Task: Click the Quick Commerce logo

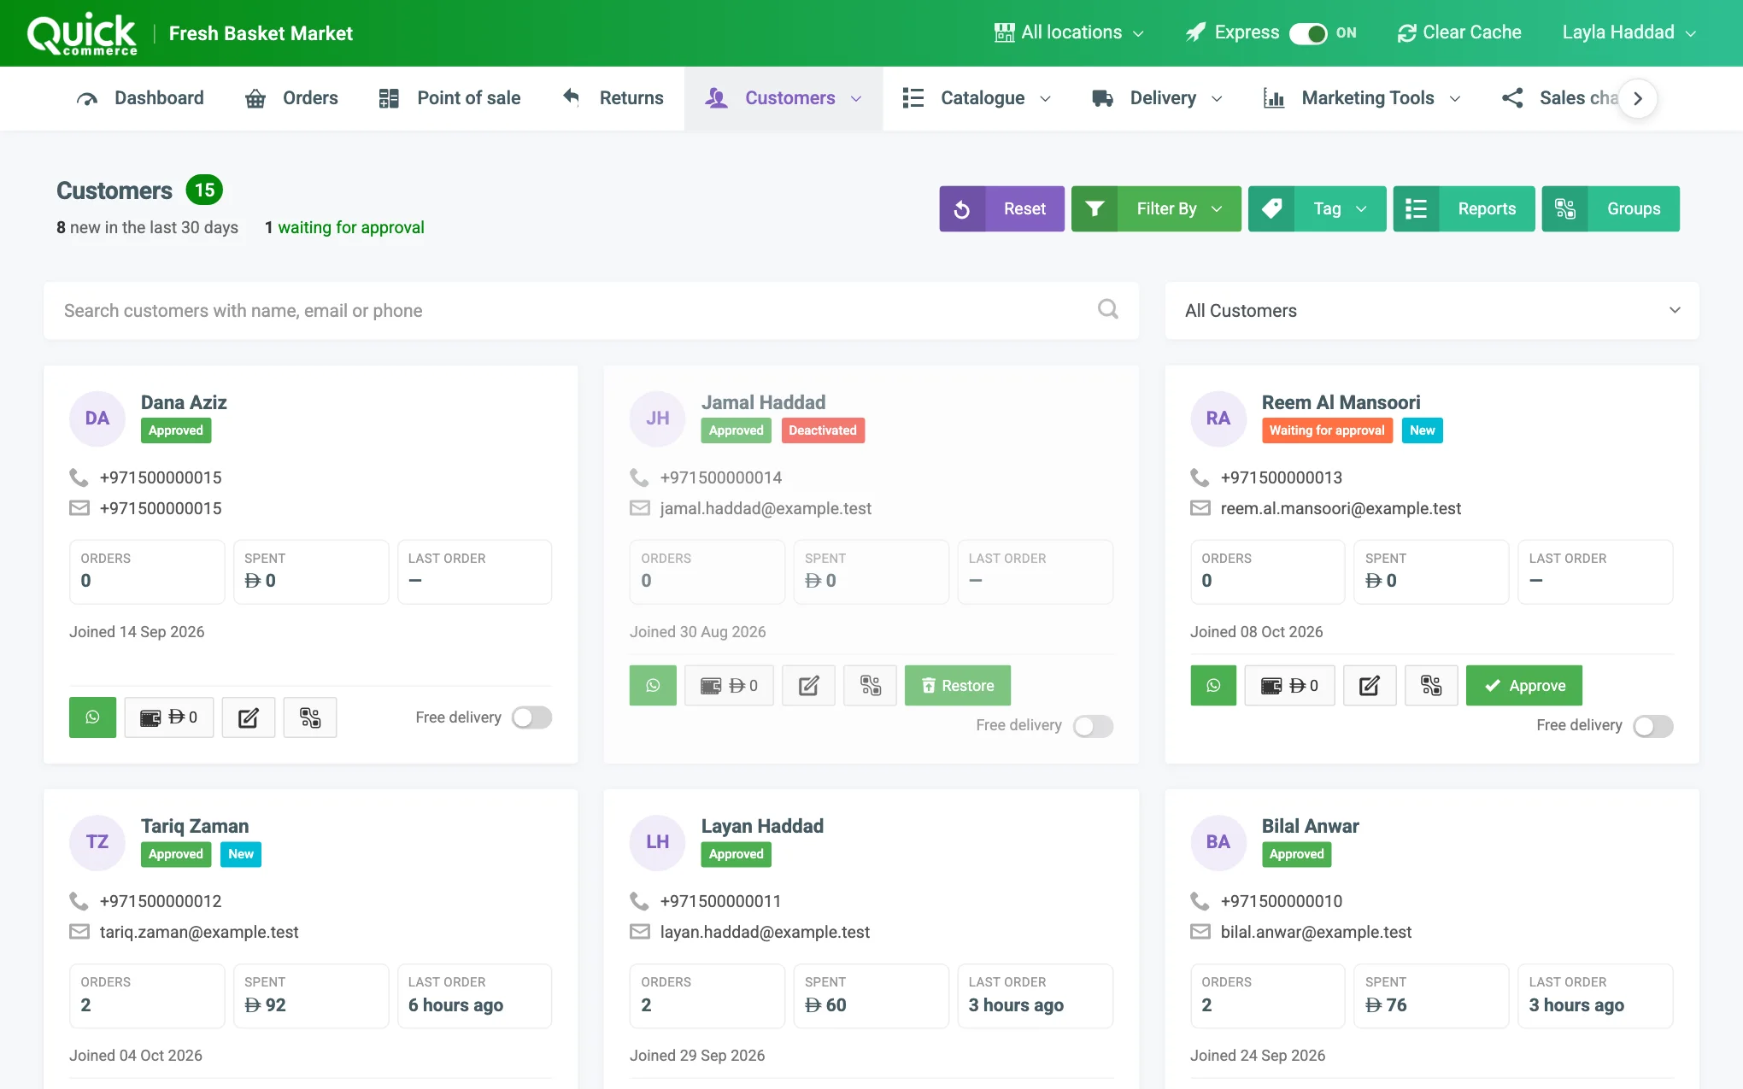Action: pyautogui.click(x=82, y=34)
